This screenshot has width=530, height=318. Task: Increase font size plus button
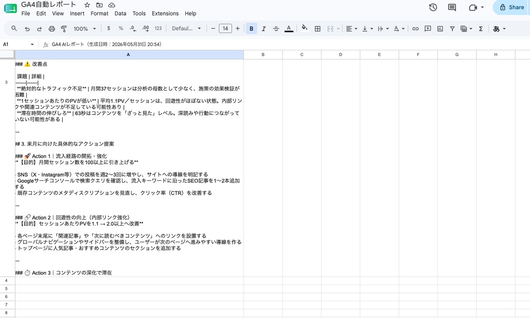pos(238,29)
